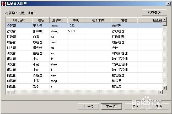Viewport: 172px width, 114px height.
Task: Click the 角色 column header
Action: click(x=124, y=20)
